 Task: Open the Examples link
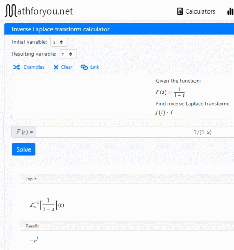coord(34,67)
